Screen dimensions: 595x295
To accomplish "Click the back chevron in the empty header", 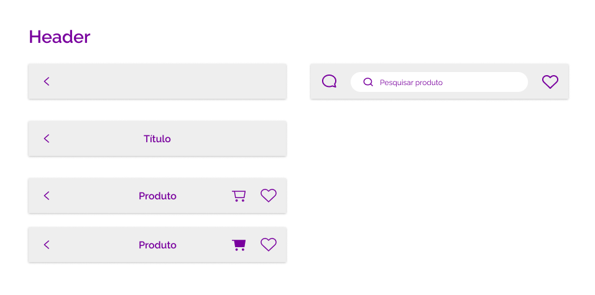I will pyautogui.click(x=47, y=81).
